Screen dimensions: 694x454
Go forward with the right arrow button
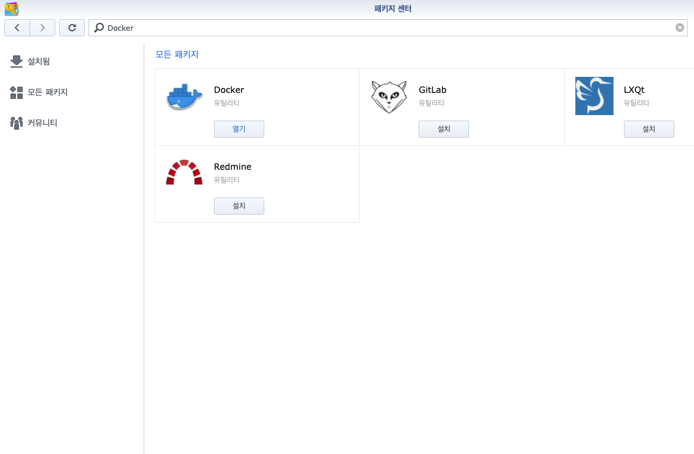[x=42, y=28]
